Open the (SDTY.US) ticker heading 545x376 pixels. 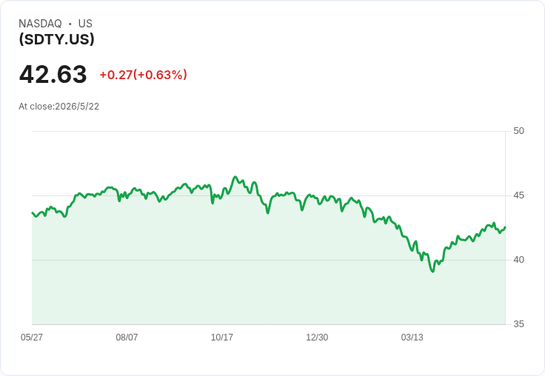[x=57, y=39]
